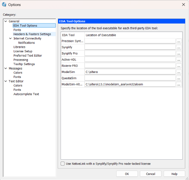Click the Cancel button
The height and width of the screenshot is (180, 189).
point(151,174)
